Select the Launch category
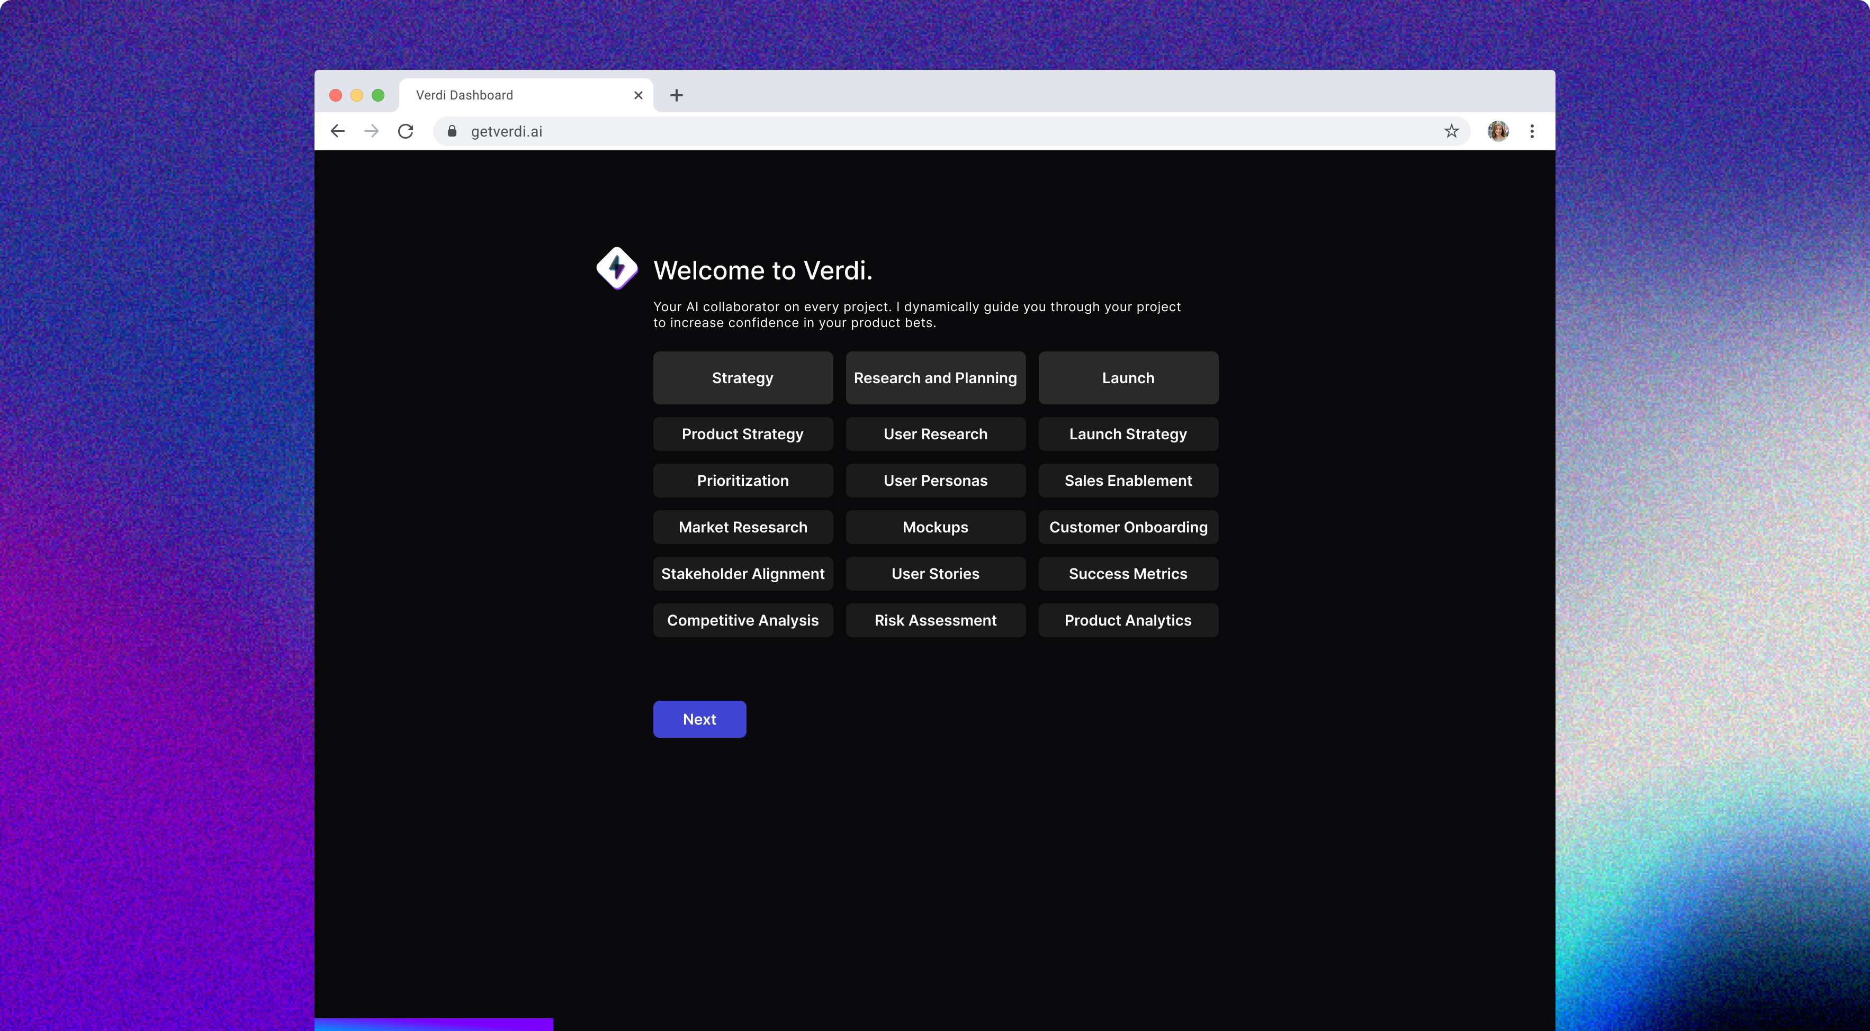 pos(1127,378)
